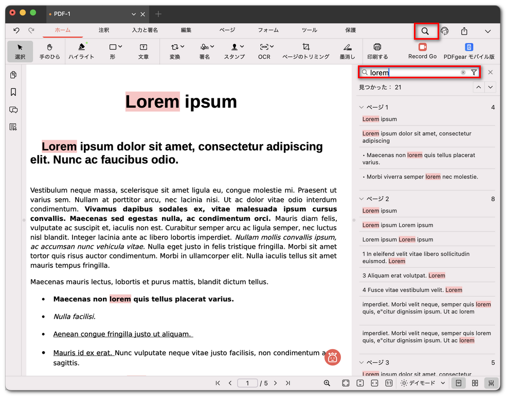This screenshot has height=396, width=506.
Task: Switch to single-page view mode
Action: click(x=459, y=383)
